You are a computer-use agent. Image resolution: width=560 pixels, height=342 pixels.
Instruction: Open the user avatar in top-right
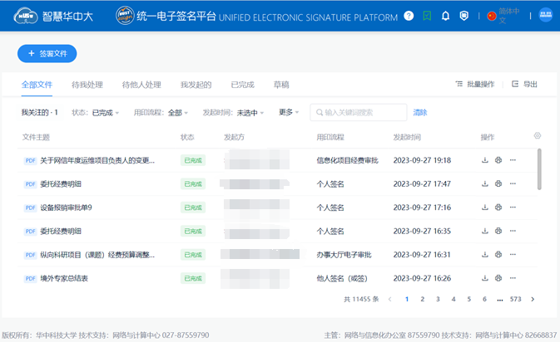[546, 16]
